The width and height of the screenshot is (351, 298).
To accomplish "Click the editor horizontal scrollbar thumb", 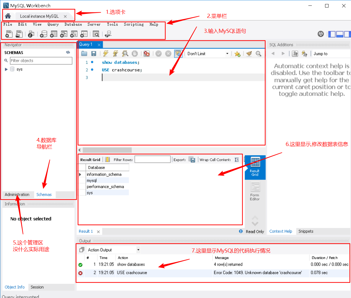I will pos(107,150).
